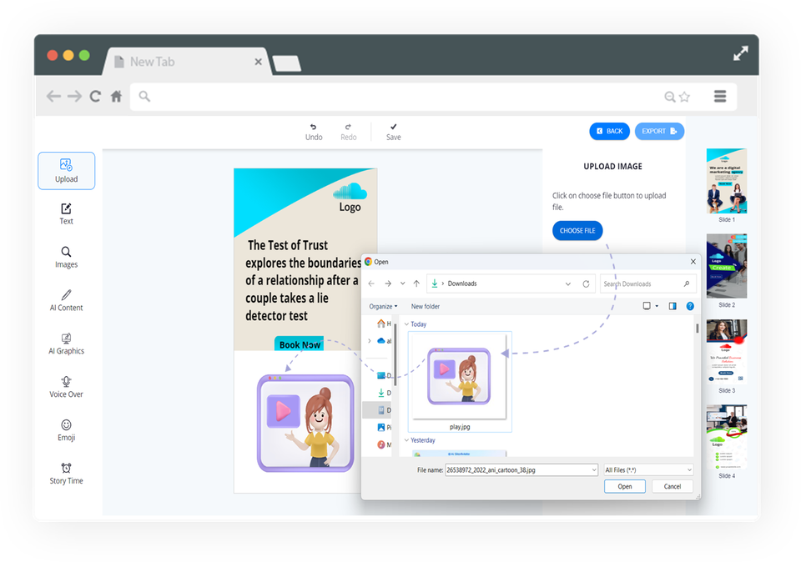Open the browser home page
The width and height of the screenshot is (801, 562).
(117, 96)
